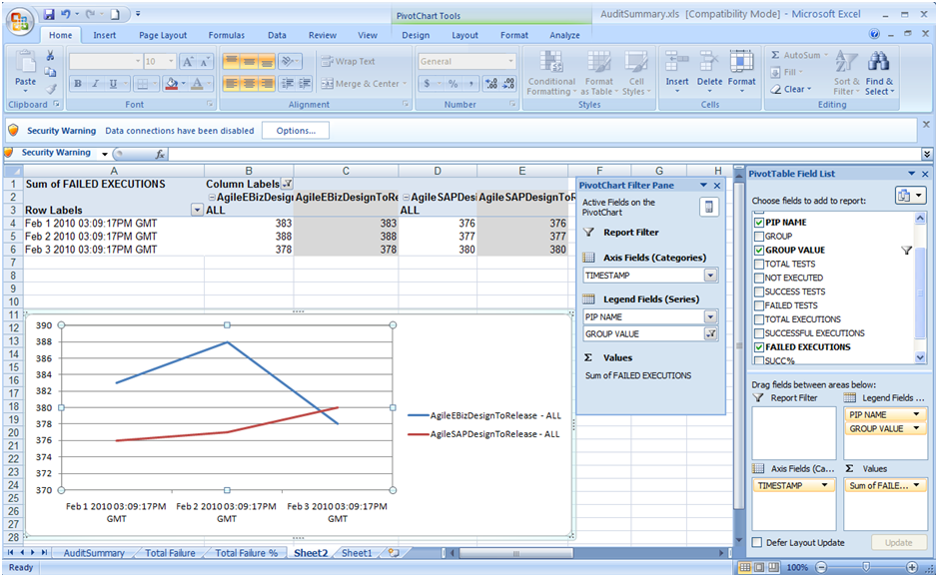937x576 pixels.
Task: Apply Bold formatting
Action: pyautogui.click(x=78, y=84)
